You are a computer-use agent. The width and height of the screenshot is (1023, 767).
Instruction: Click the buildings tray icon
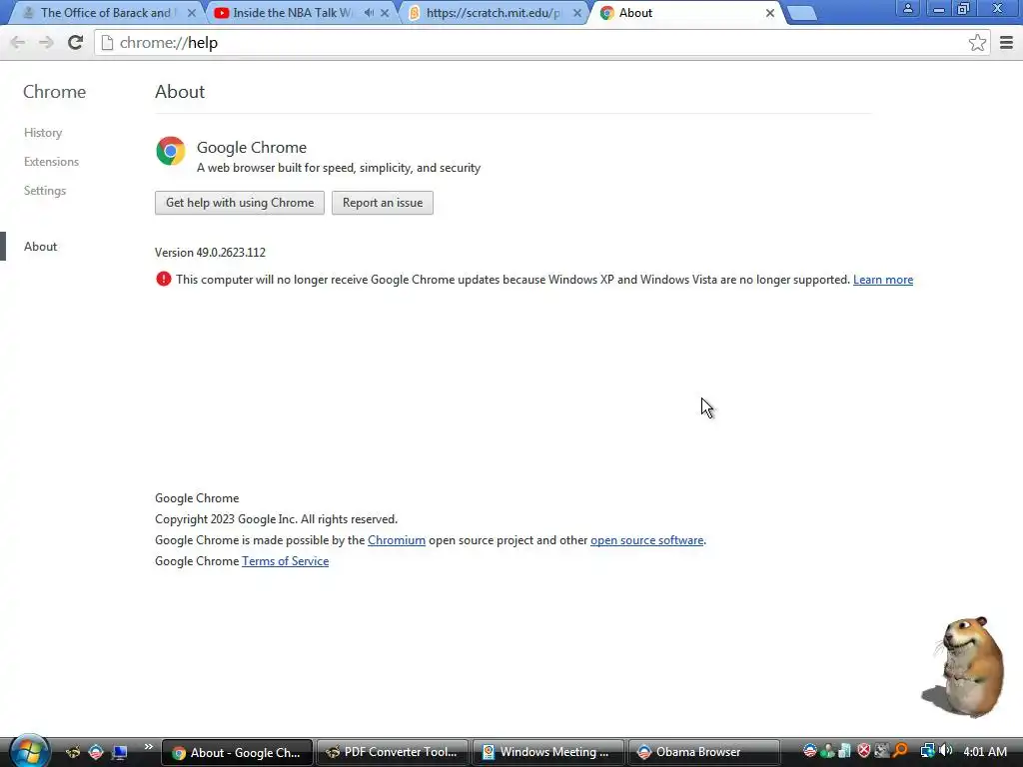click(845, 751)
